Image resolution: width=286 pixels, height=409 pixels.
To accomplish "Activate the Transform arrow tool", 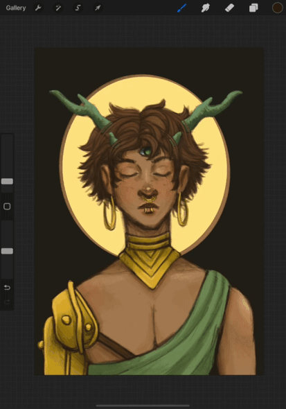I will [98, 8].
